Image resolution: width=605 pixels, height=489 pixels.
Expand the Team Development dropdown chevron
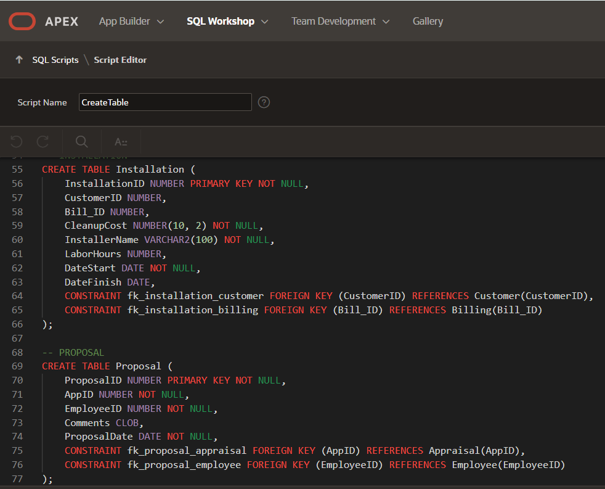coord(386,22)
